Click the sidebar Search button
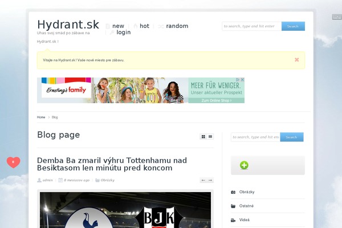This screenshot has width=342, height=228. 292,137
